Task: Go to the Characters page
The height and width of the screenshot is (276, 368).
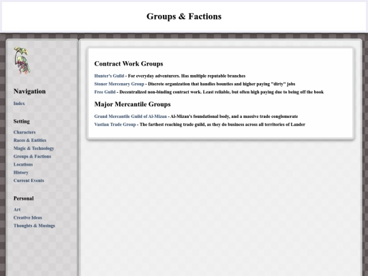Action: tap(25, 132)
